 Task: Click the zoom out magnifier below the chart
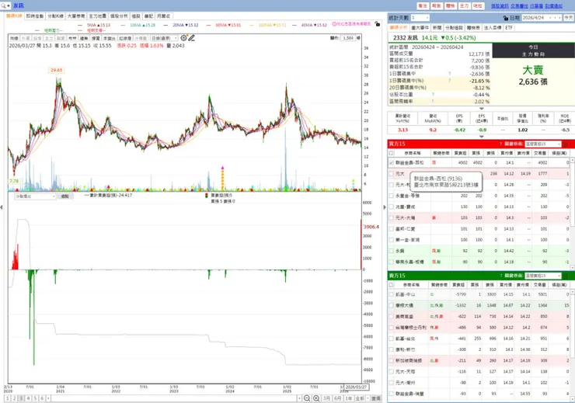click(x=307, y=398)
